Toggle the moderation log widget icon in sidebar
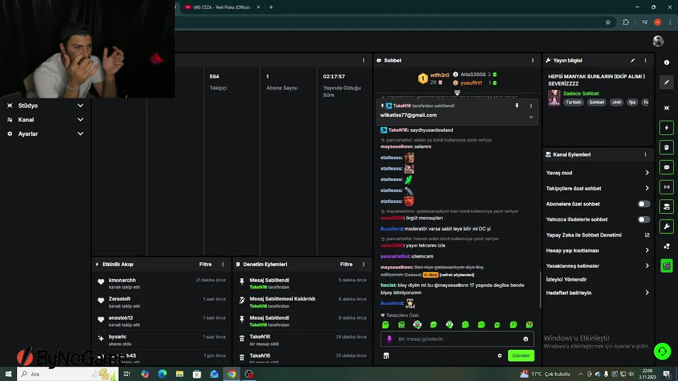Screen dimensions: 678x381 coord(666,147)
